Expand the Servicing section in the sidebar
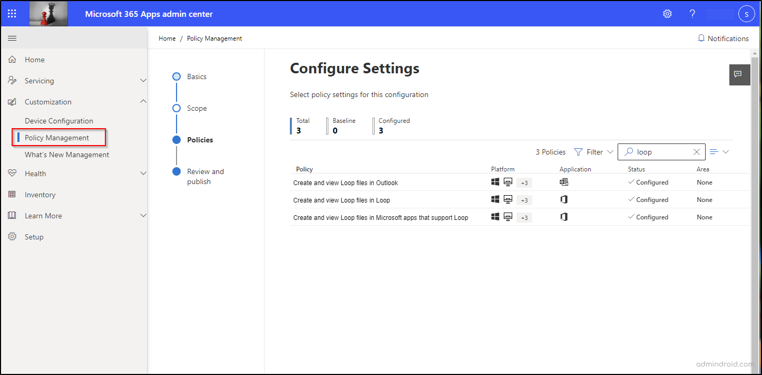762x375 pixels. pyautogui.click(x=143, y=80)
